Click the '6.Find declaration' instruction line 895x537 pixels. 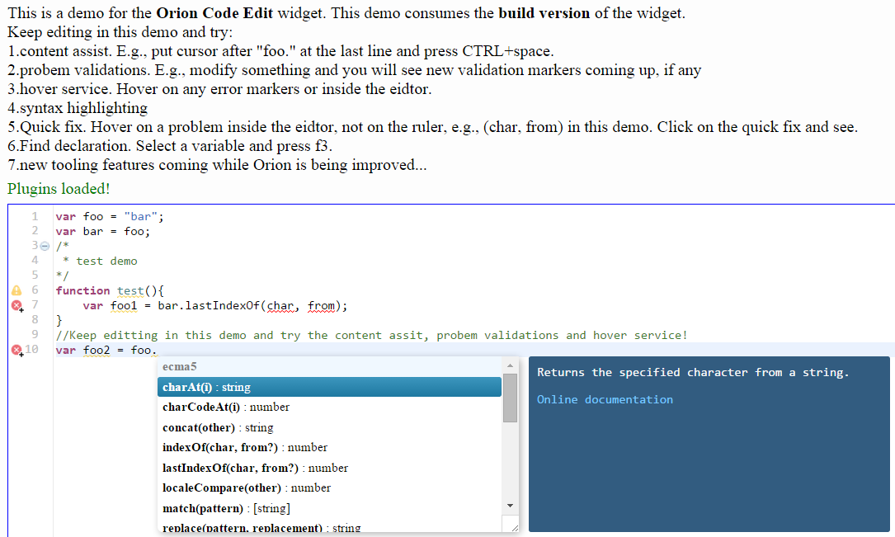point(170,146)
